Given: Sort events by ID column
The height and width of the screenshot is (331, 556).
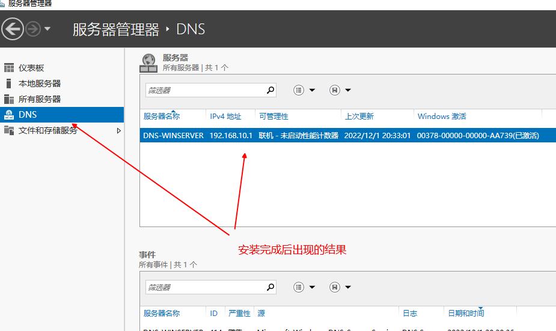Looking at the screenshot, I should [x=214, y=314].
